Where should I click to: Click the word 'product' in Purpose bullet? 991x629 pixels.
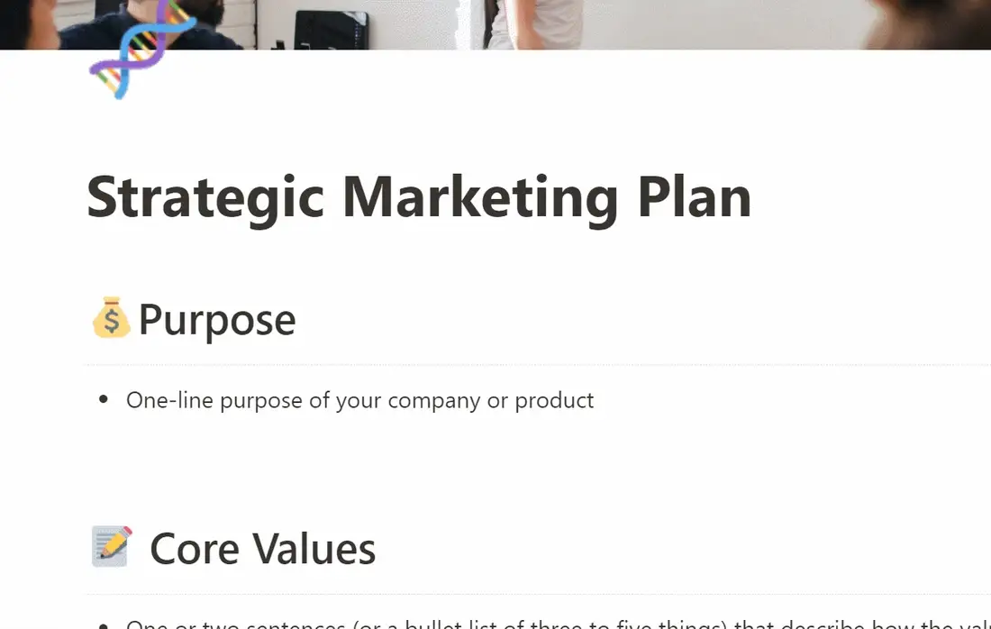[x=554, y=401]
